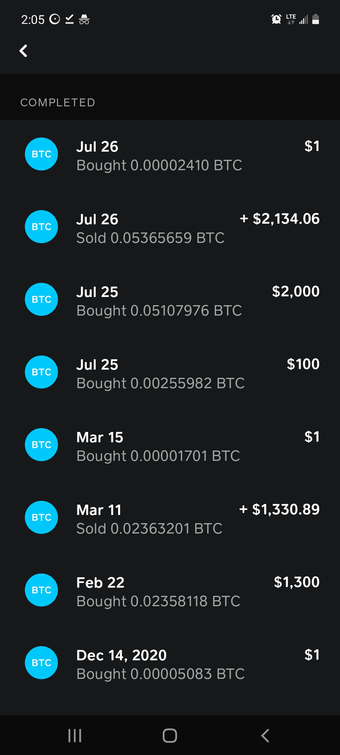View the + $1,330.89 Mar 11 sale
The width and height of the screenshot is (340, 755).
pos(279,510)
